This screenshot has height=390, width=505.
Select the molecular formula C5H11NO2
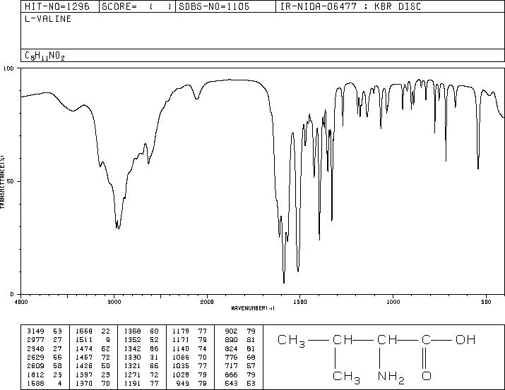(x=44, y=56)
